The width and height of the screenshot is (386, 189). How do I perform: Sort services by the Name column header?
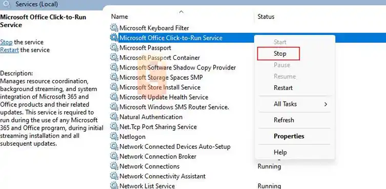pos(119,17)
